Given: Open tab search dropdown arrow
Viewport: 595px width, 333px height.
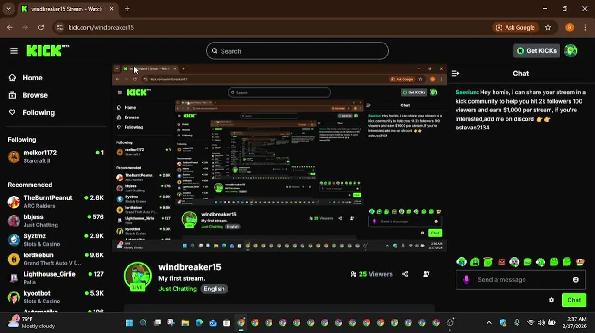Looking at the screenshot, I should tap(8, 9).
